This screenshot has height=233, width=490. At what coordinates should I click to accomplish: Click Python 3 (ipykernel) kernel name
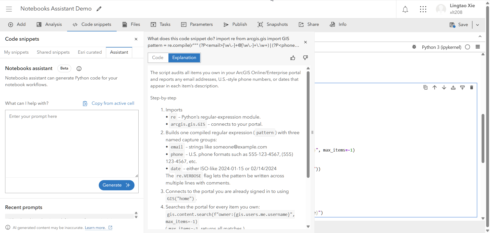point(442,47)
